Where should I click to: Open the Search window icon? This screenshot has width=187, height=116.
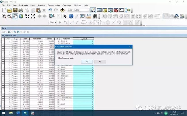(x=110, y=10)
